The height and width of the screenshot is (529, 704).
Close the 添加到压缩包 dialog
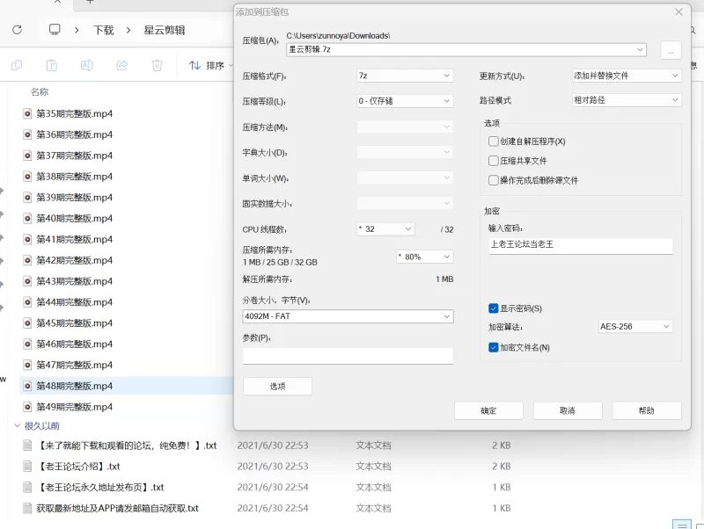click(x=678, y=12)
